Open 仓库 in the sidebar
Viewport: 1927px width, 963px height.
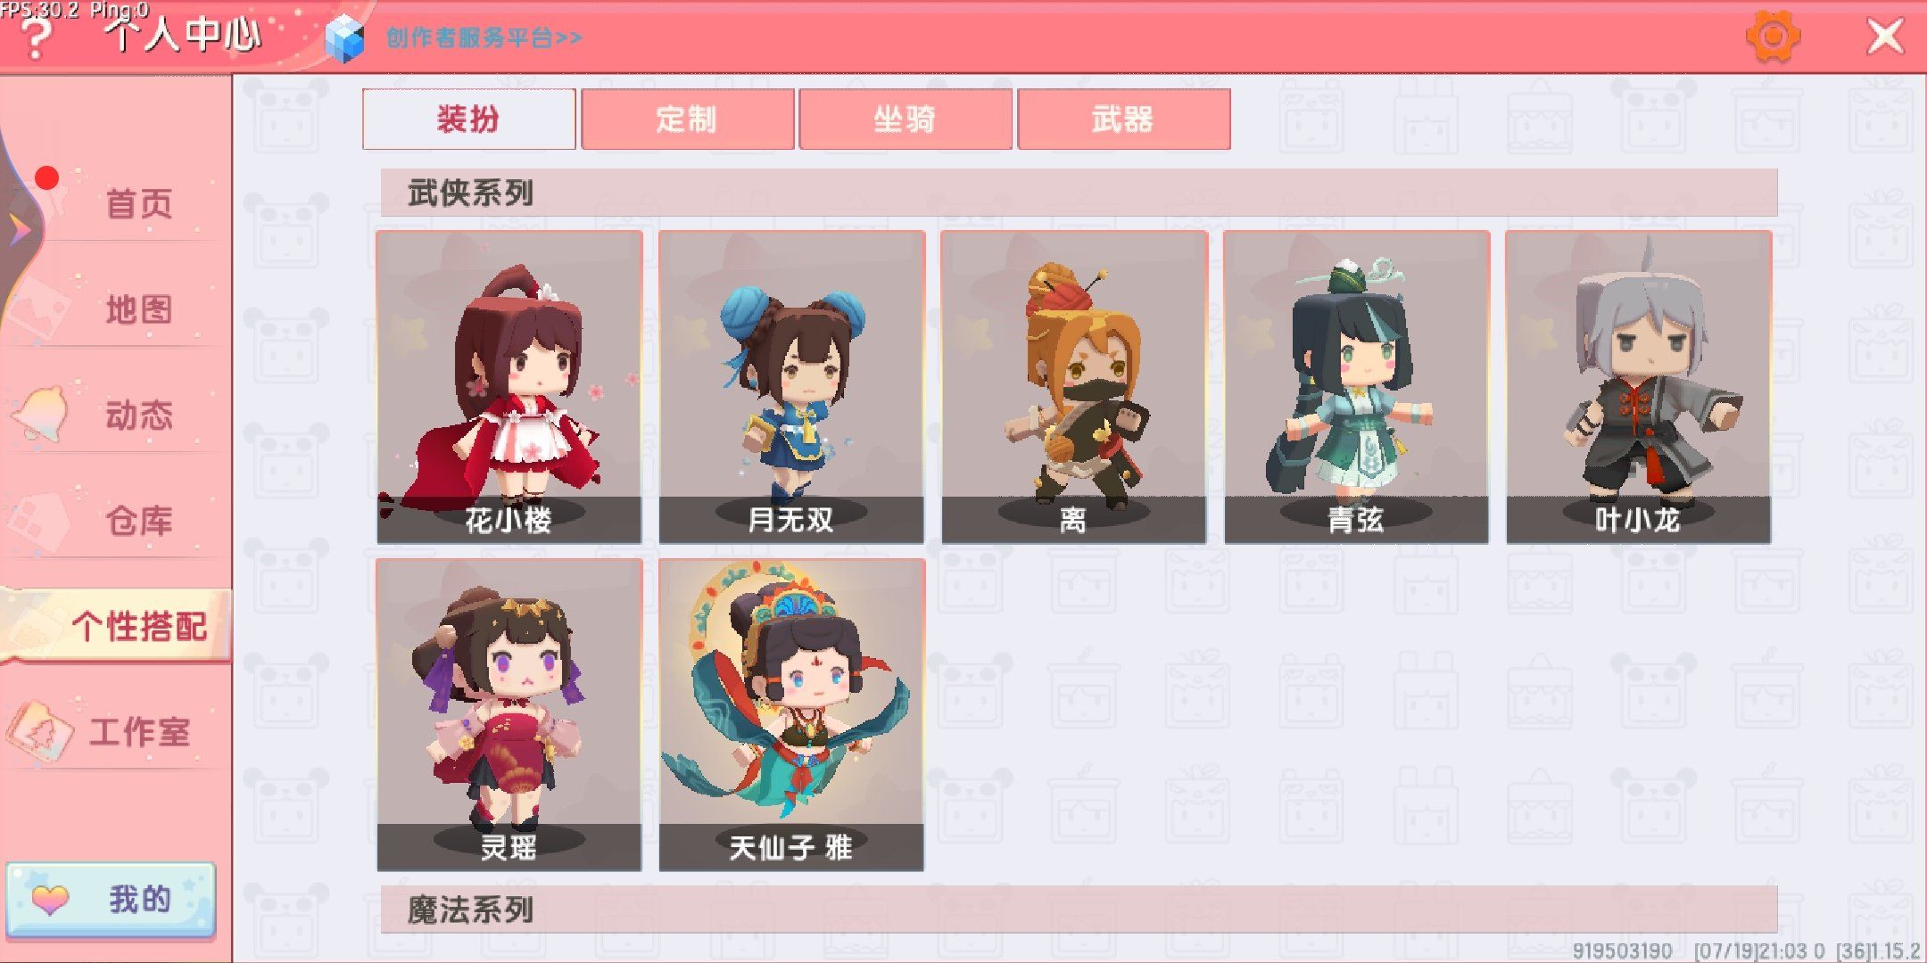139,521
